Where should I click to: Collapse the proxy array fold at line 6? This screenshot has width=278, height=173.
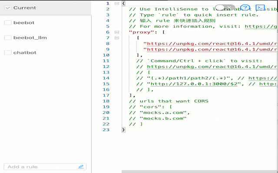[117, 32]
